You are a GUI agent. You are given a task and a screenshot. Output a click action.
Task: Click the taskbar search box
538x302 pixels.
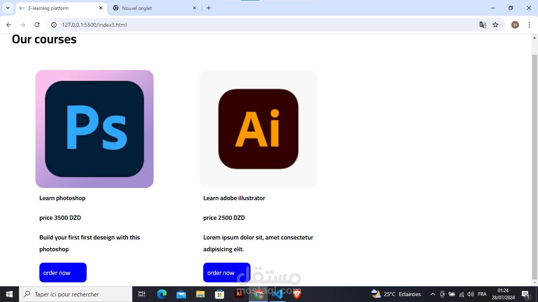(x=76, y=294)
